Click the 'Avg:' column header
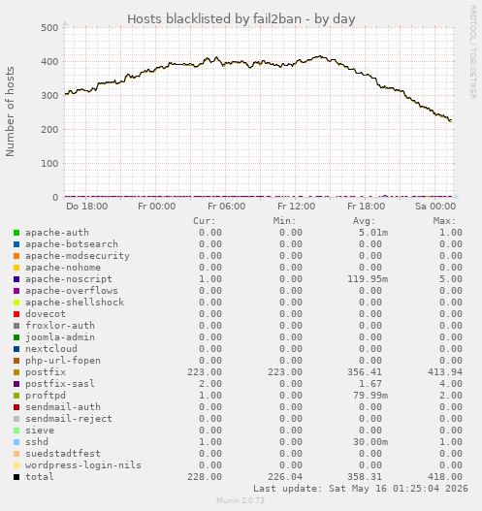This screenshot has height=511, width=482. click(365, 221)
